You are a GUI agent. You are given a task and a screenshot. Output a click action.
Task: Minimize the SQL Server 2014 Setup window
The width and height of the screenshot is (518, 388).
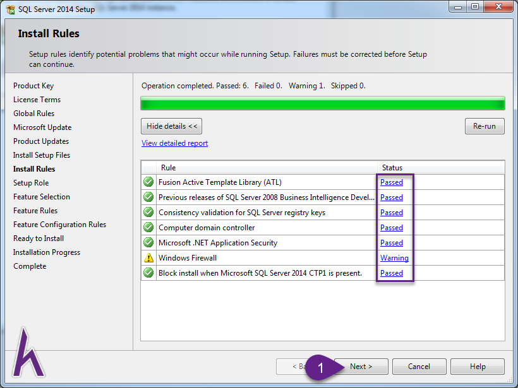pos(458,7)
